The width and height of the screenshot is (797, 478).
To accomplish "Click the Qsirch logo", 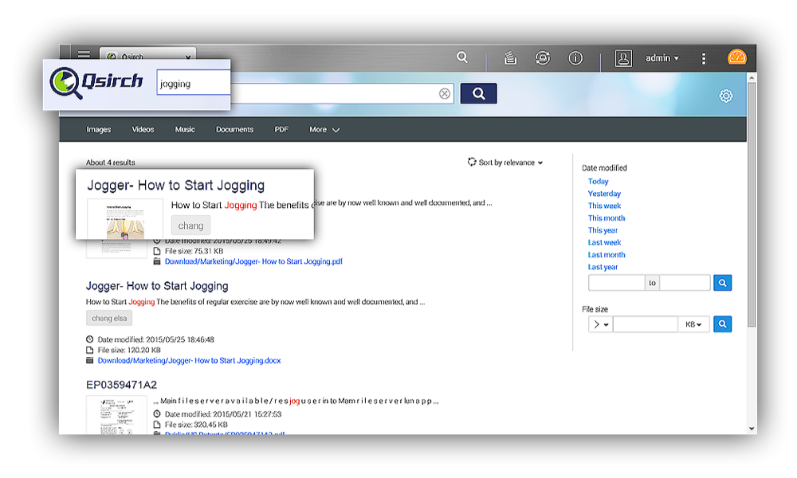I will pyautogui.click(x=96, y=83).
